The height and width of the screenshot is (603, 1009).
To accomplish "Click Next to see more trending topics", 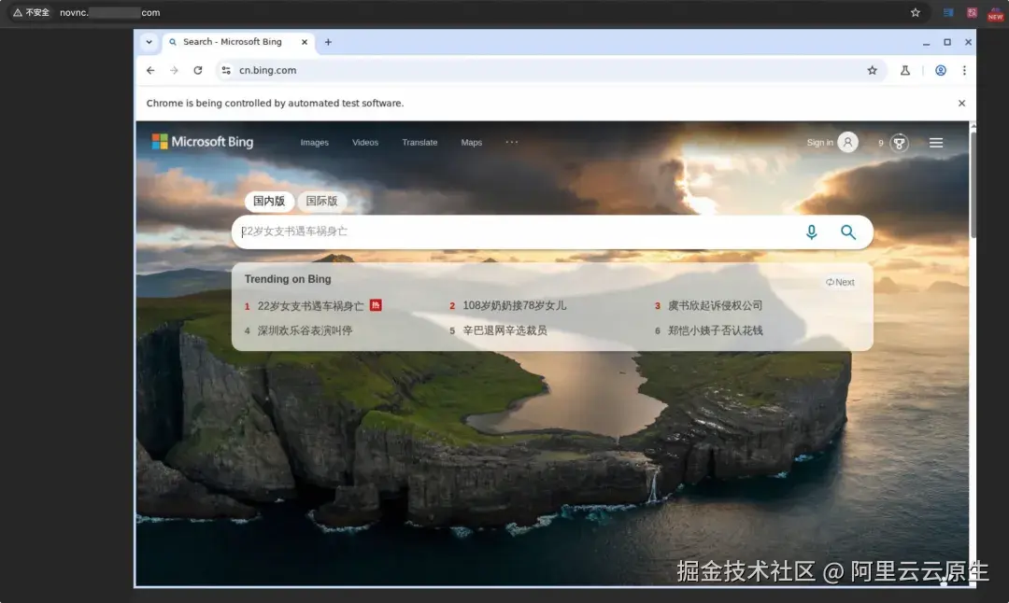I will (x=839, y=281).
